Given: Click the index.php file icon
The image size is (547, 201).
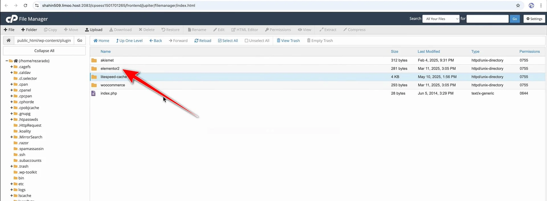Looking at the screenshot, I should click(x=93, y=93).
